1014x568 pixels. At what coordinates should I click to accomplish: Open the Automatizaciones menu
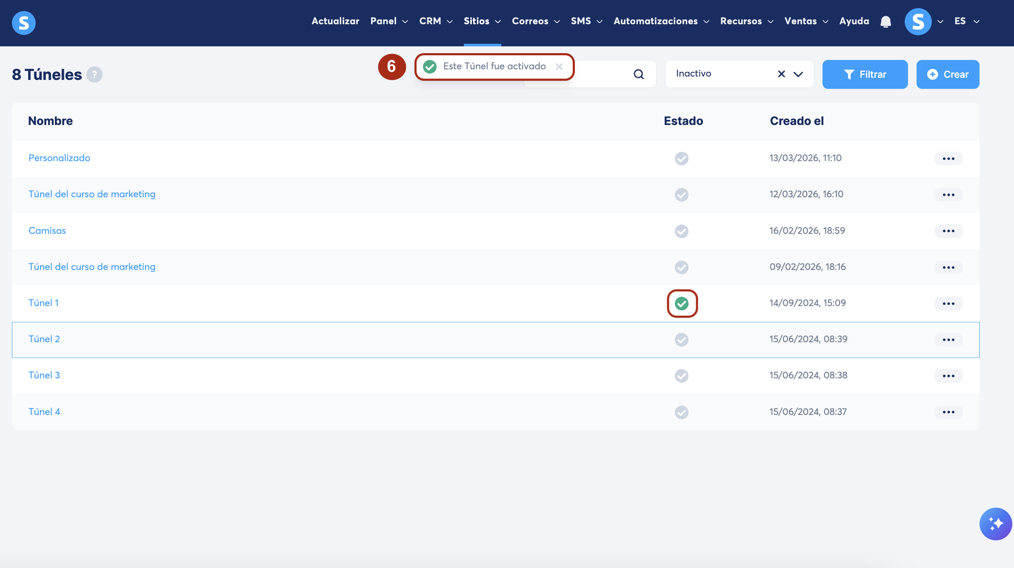pos(661,21)
